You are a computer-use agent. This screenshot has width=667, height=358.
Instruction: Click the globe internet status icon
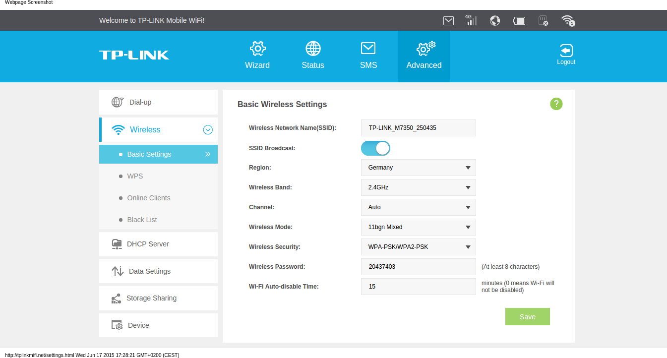tap(494, 21)
